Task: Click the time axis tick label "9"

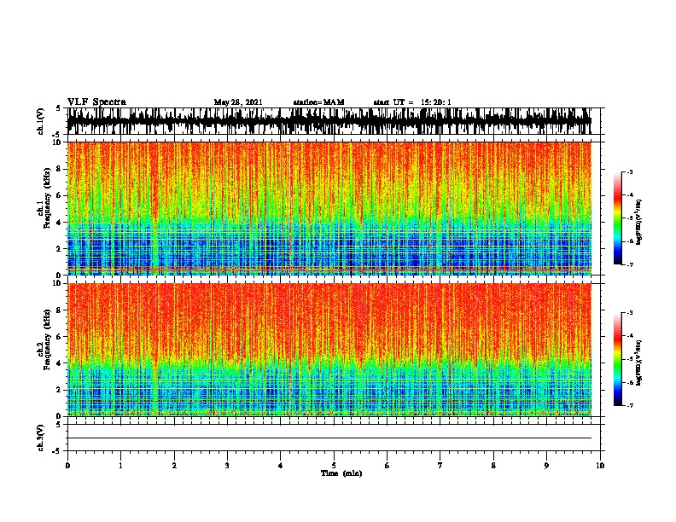Action: tap(546, 465)
